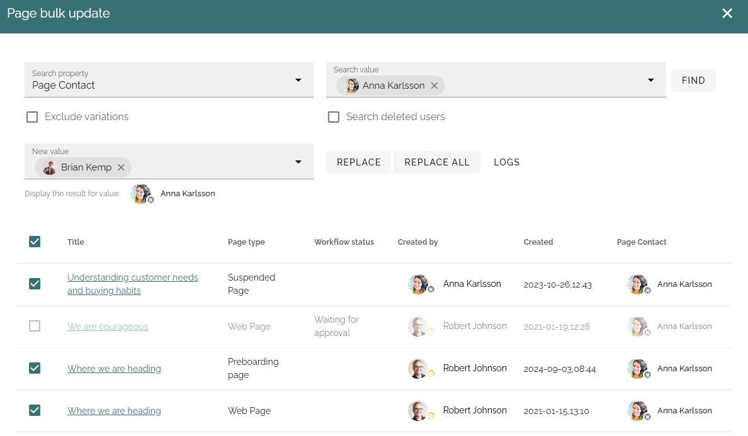Enable the Exclude variations checkbox
Viewport: 748px width, 436px height.
pyautogui.click(x=32, y=117)
